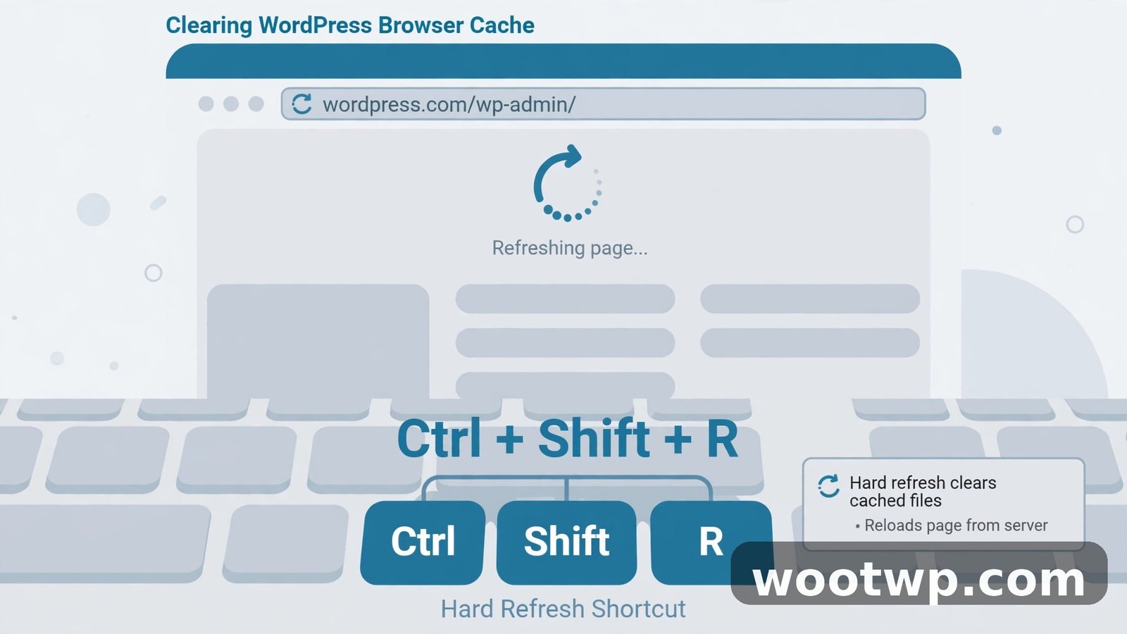Click the Ctrl key button
The image size is (1127, 634).
[x=423, y=542]
